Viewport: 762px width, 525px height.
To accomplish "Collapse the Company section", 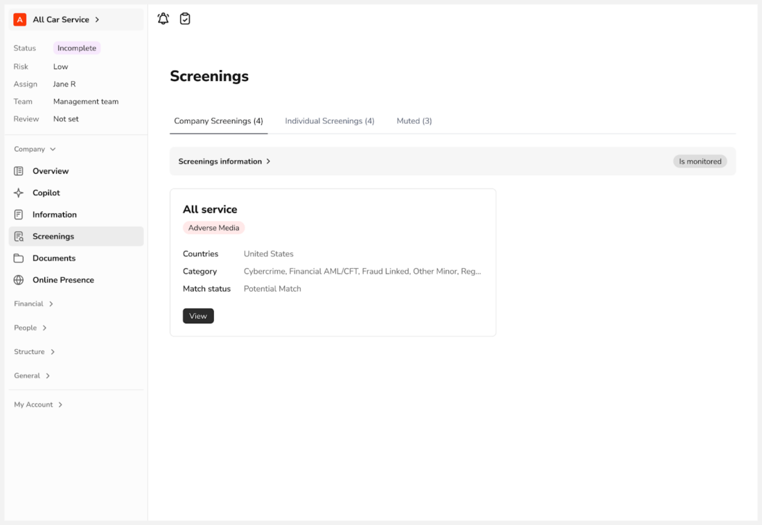I will pos(35,149).
